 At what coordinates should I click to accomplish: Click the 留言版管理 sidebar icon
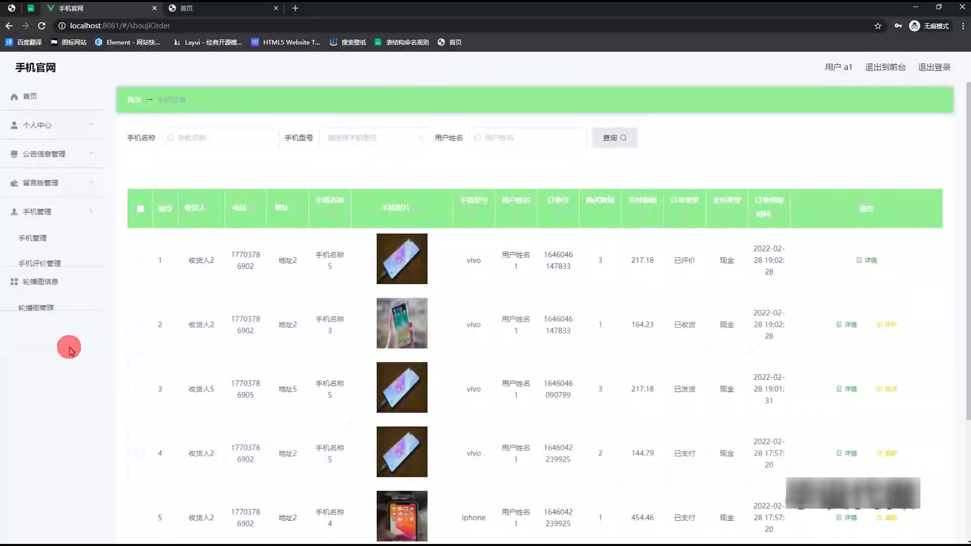click(x=14, y=183)
